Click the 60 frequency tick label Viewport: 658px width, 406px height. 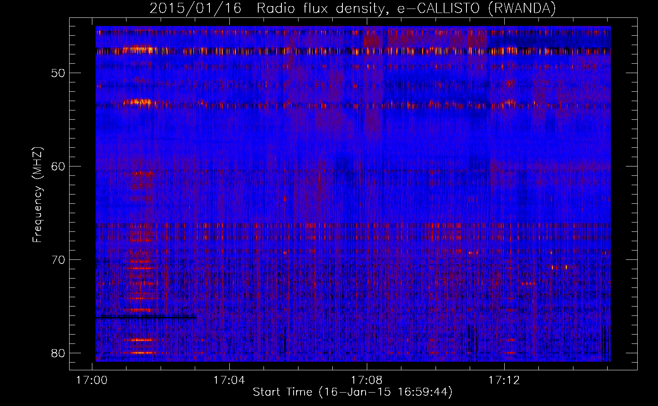(58, 166)
